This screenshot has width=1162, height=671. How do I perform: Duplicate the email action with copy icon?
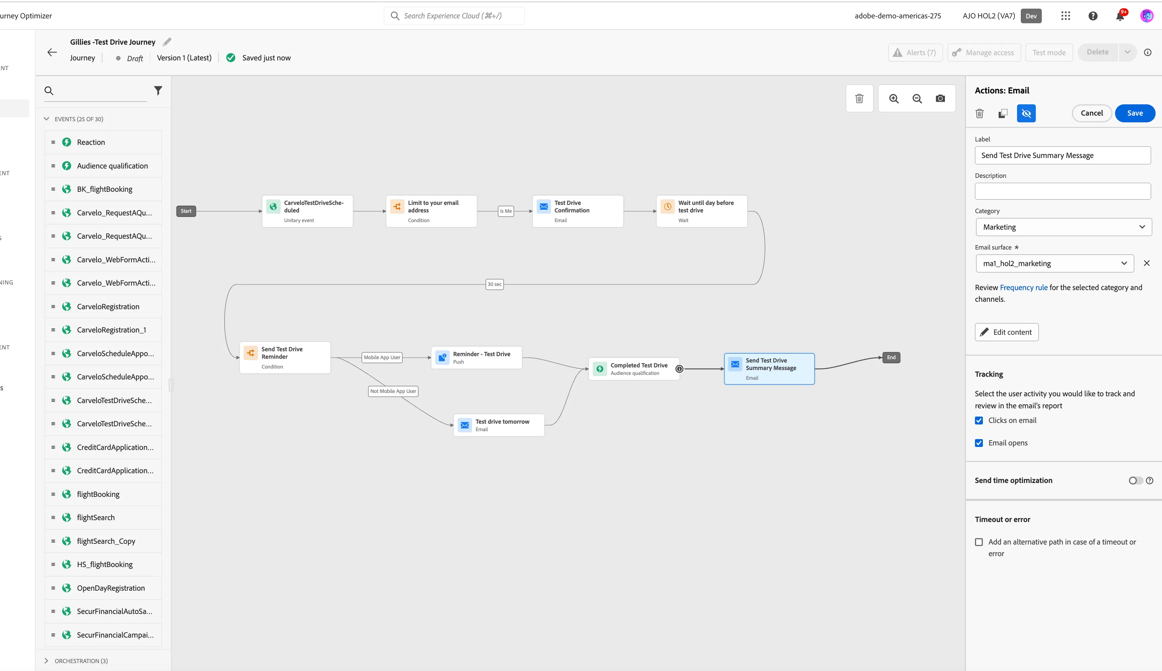pos(1003,113)
